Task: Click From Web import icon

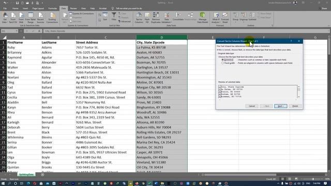Action: [x=21, y=18]
